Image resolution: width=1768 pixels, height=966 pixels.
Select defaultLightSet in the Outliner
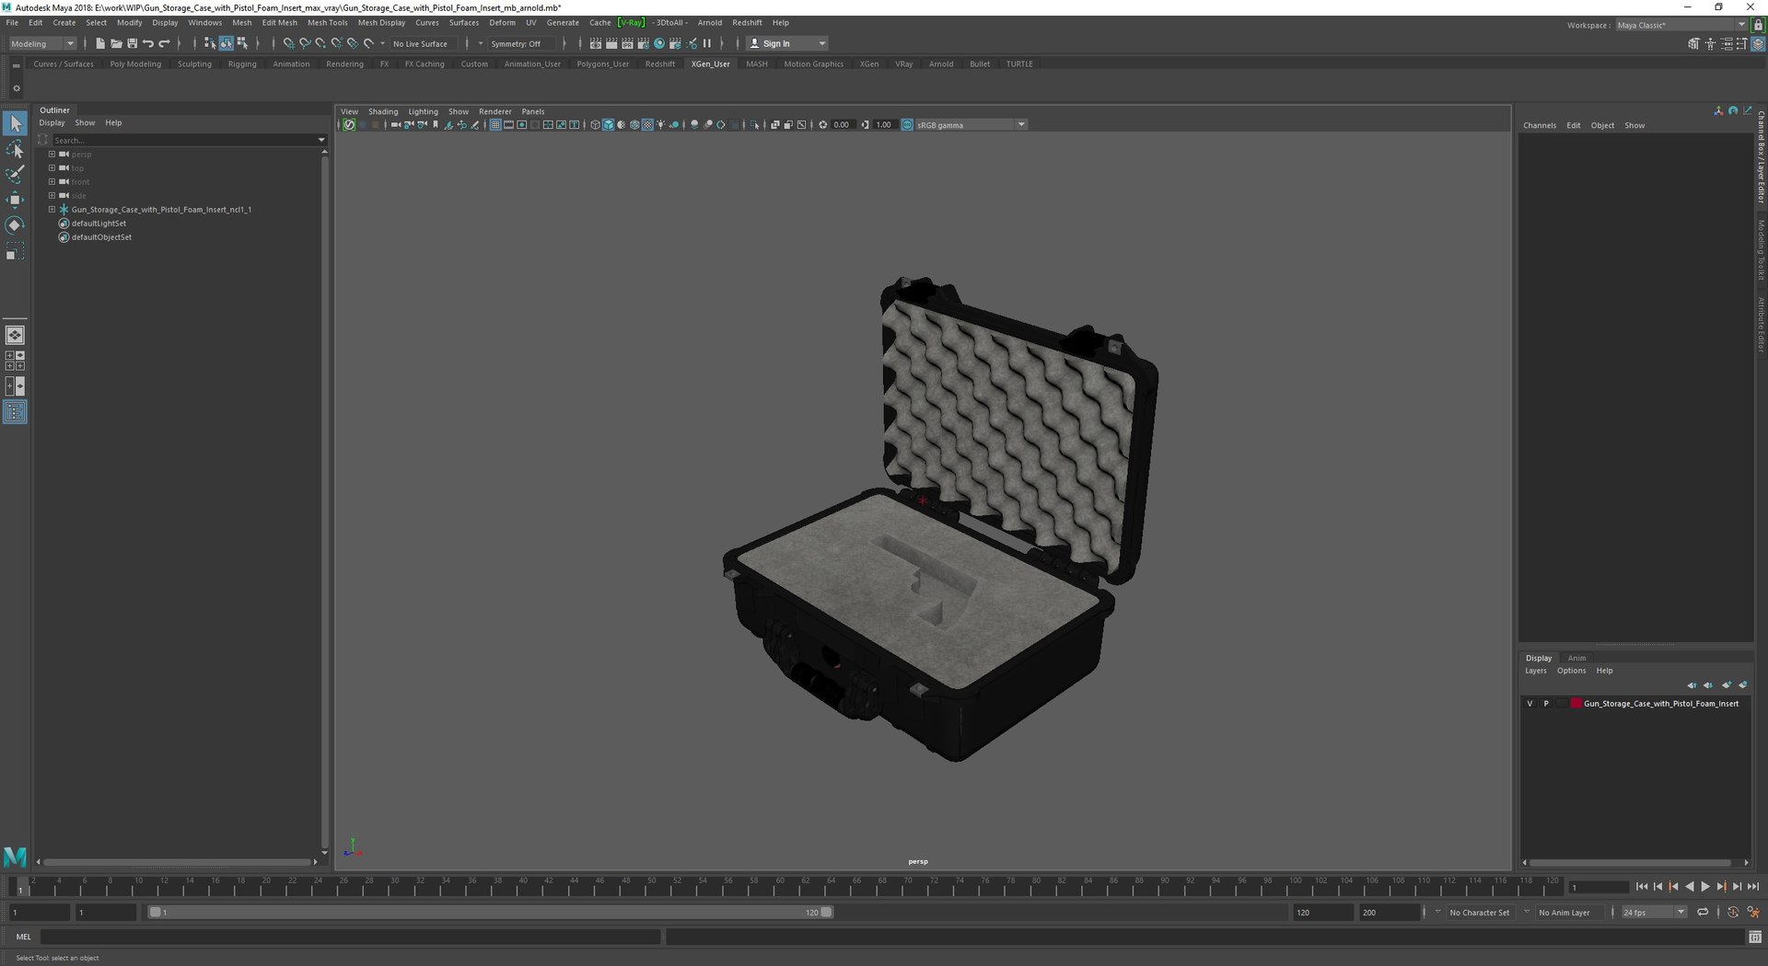[99, 224]
